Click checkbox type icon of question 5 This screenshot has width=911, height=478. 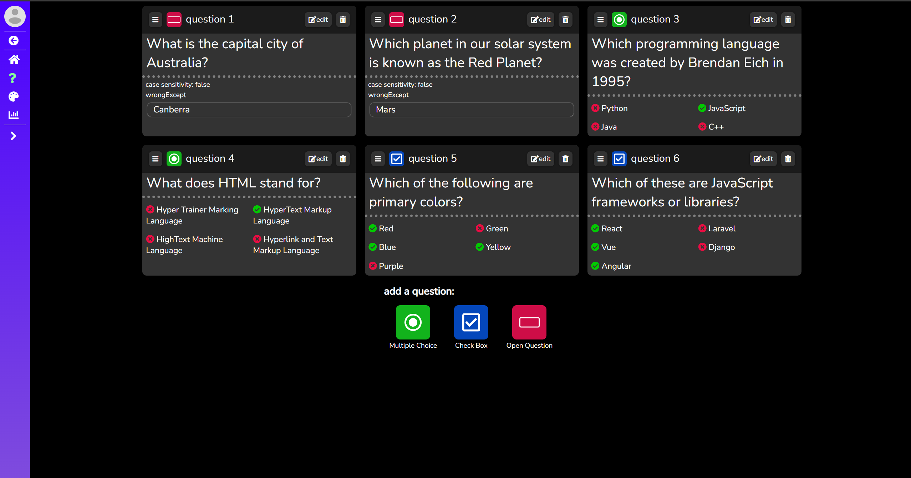(x=397, y=159)
